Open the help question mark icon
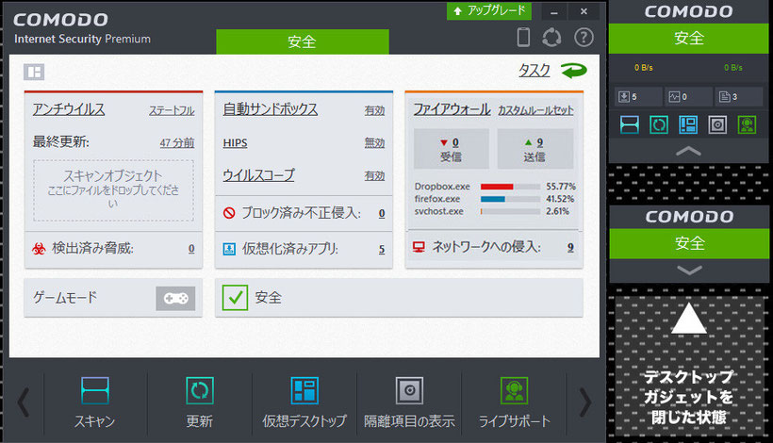773x443 pixels. click(x=584, y=38)
